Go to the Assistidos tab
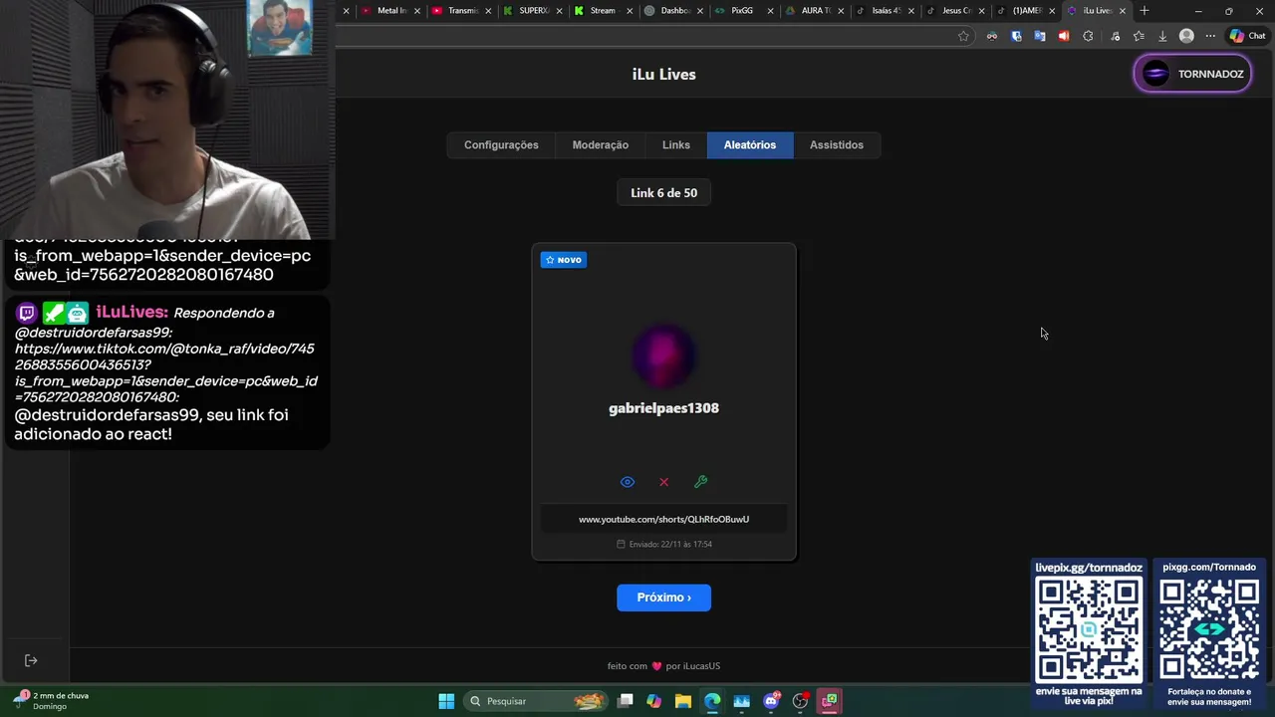Viewport: 1275px width, 717px height. tap(837, 145)
